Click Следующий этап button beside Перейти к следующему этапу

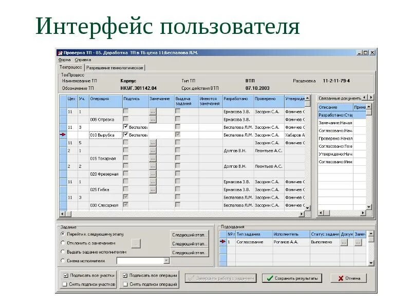(189, 235)
